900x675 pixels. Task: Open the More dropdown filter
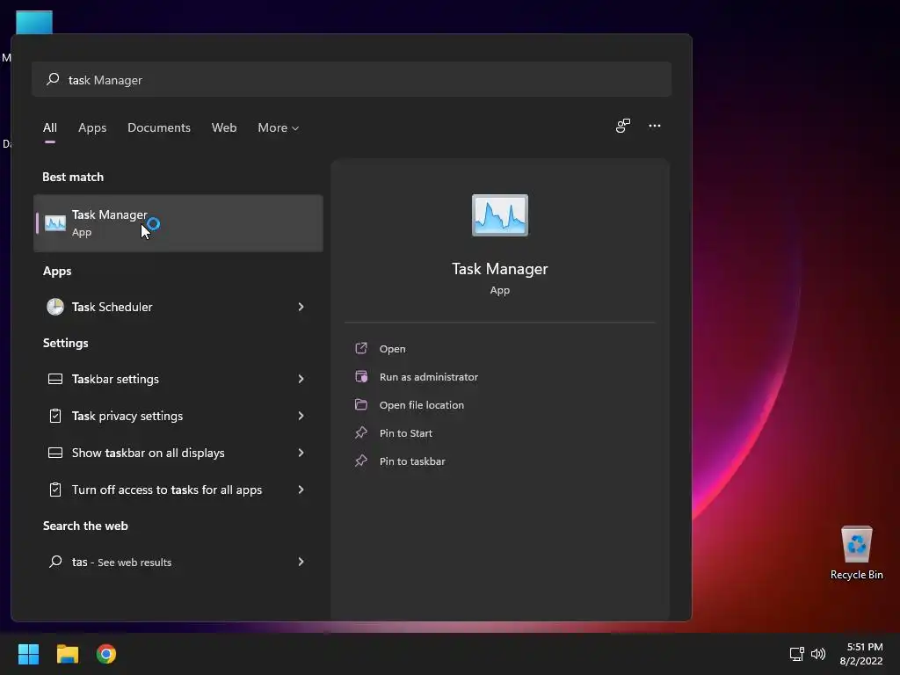[x=279, y=128]
